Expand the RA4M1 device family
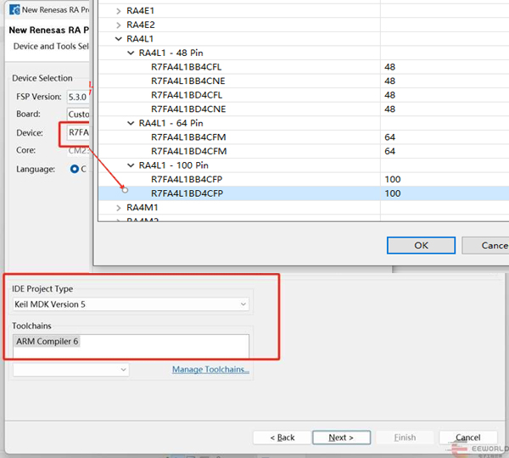Image resolution: width=509 pixels, height=458 pixels. (119, 208)
